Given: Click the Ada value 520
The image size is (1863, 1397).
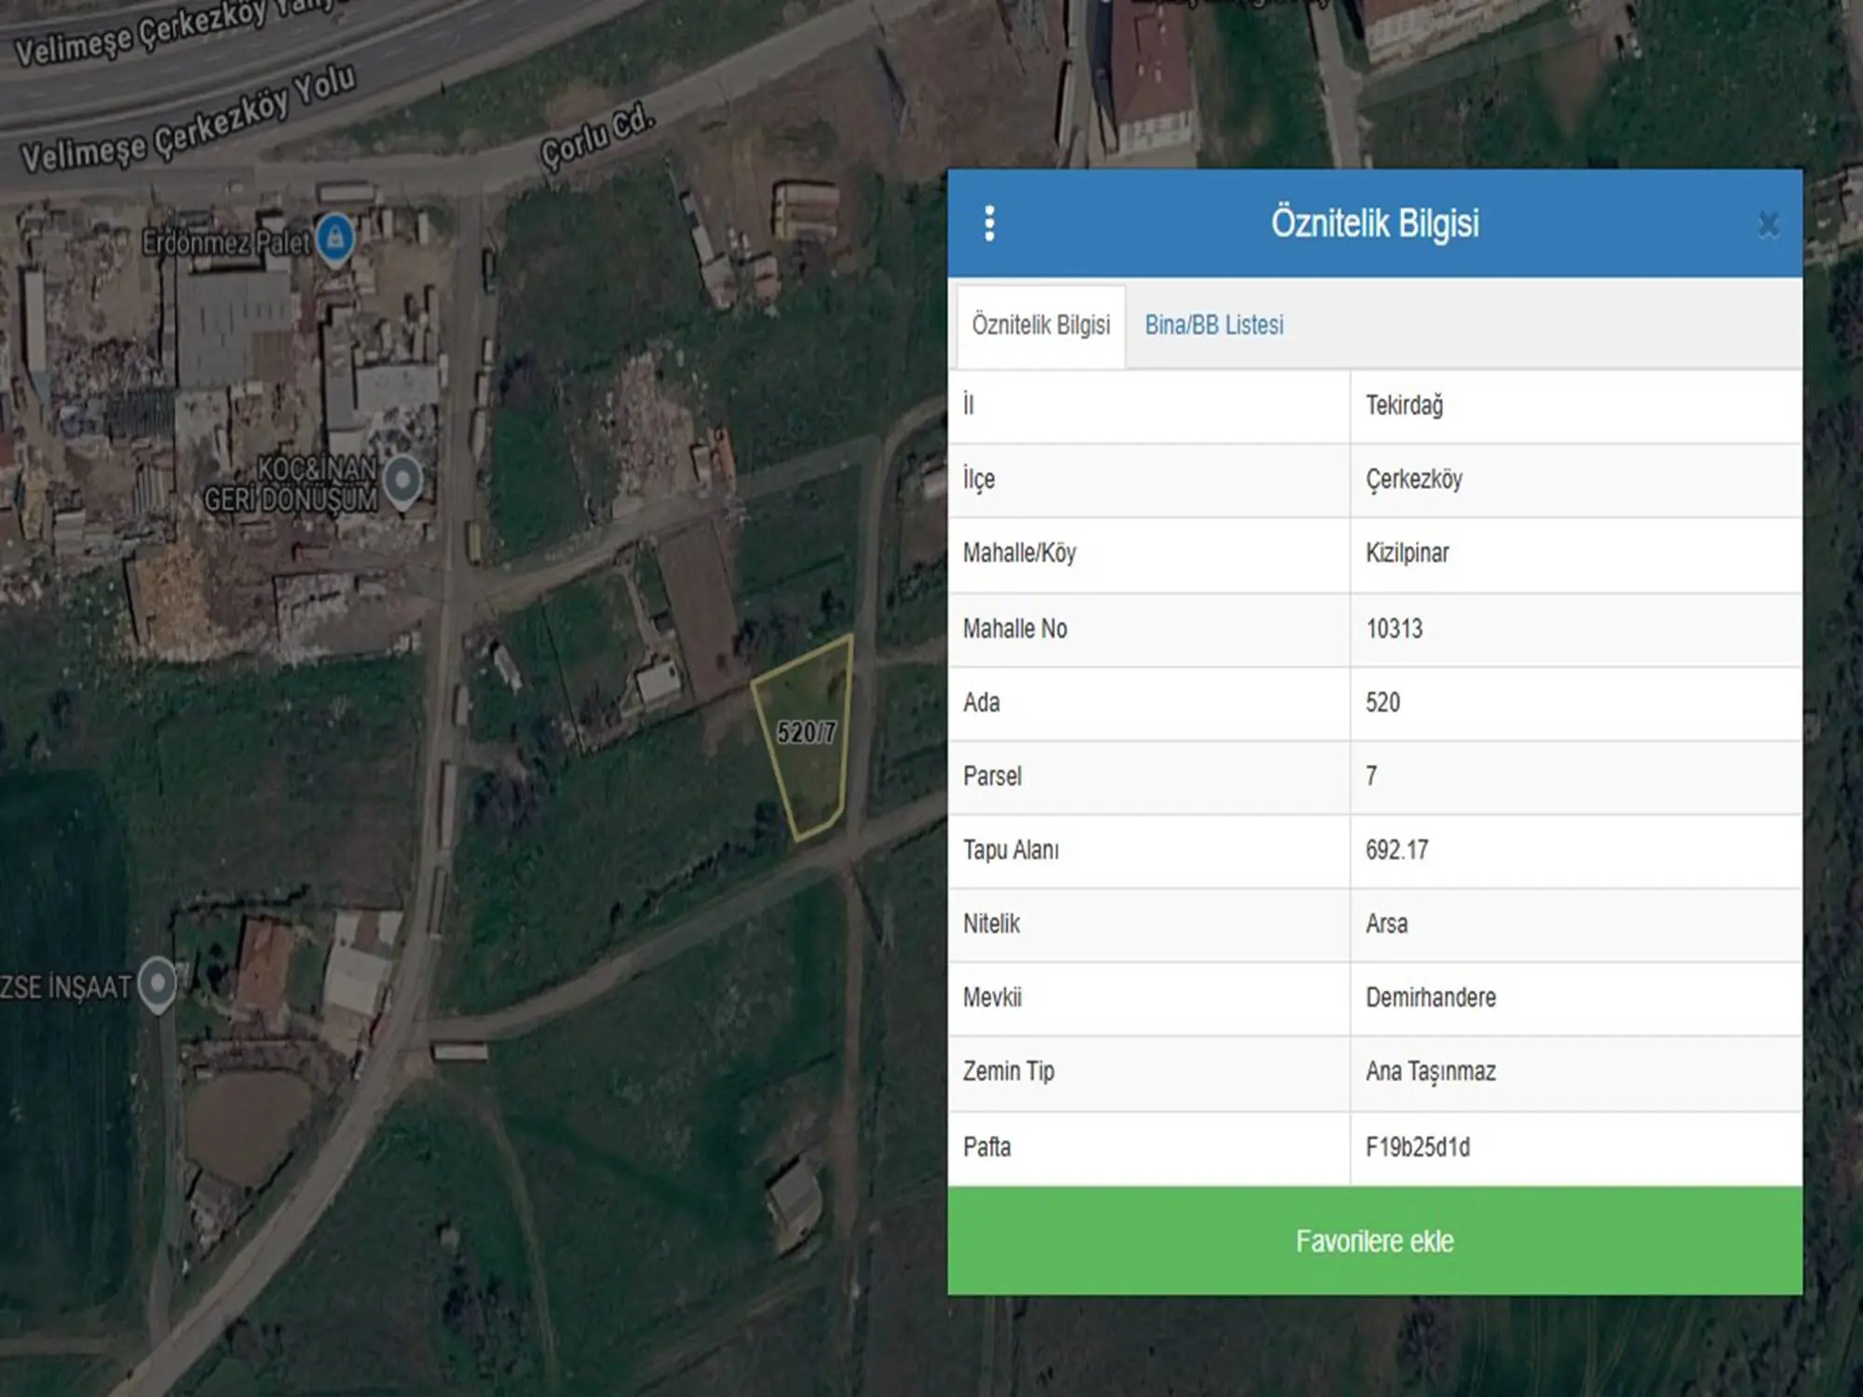Looking at the screenshot, I should point(1382,702).
